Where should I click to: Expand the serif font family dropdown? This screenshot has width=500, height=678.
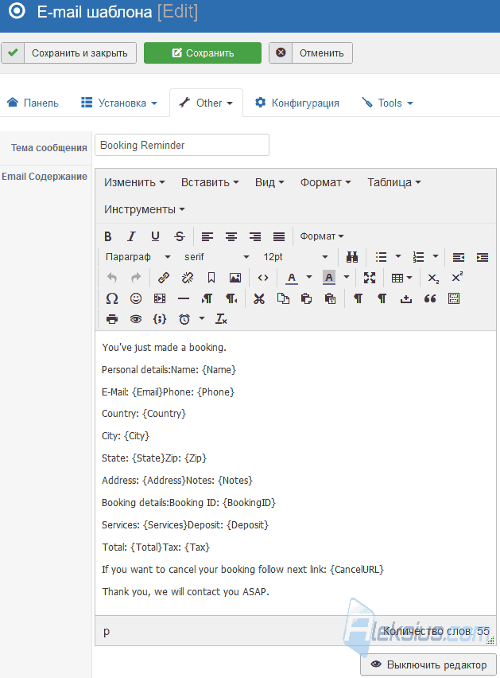coord(217,257)
